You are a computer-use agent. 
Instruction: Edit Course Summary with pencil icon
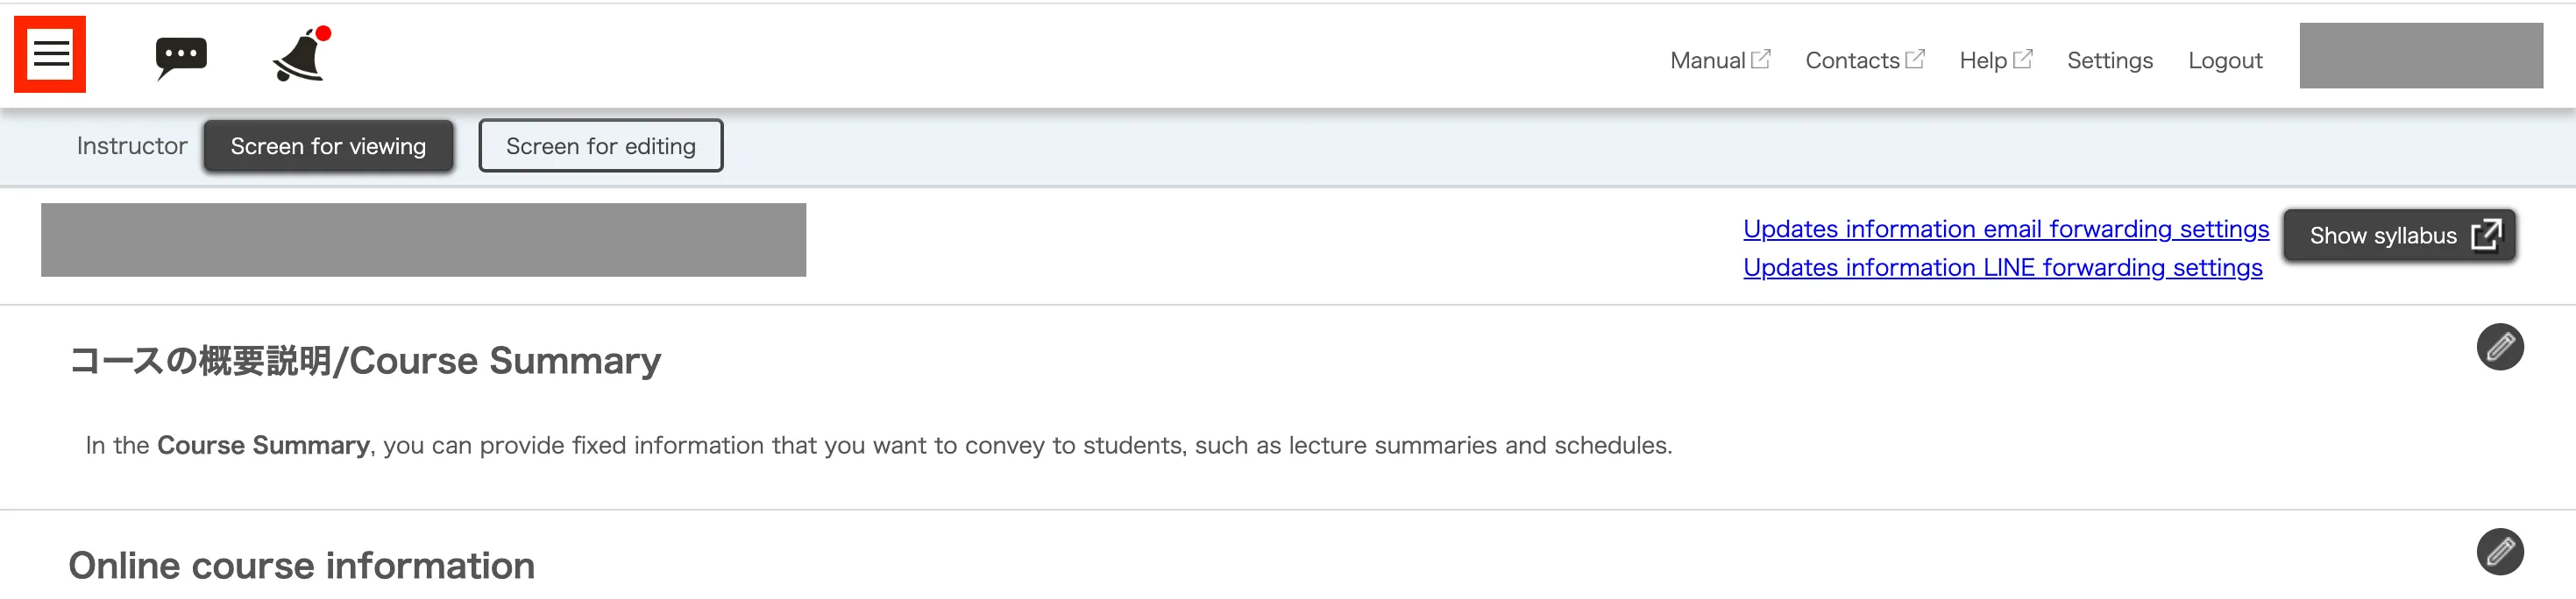click(2499, 348)
